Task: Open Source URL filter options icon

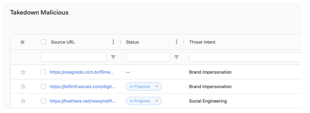Action: pos(113,57)
